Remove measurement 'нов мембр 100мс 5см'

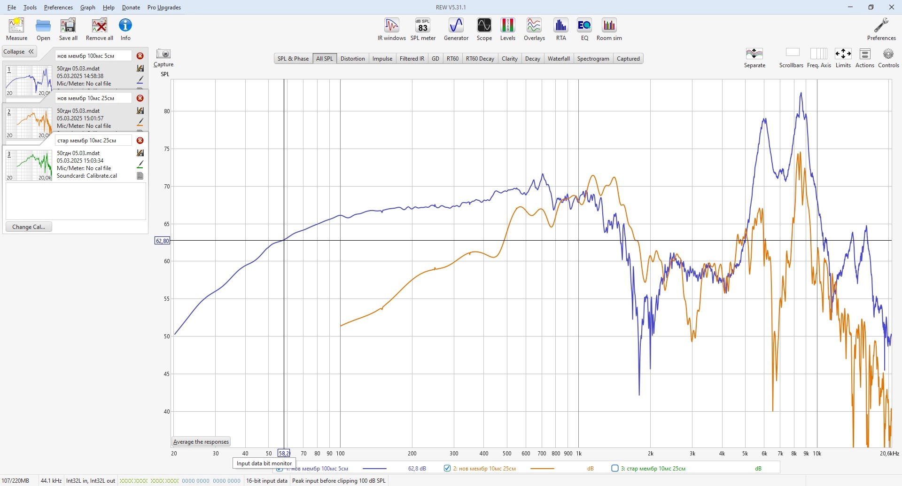point(140,56)
